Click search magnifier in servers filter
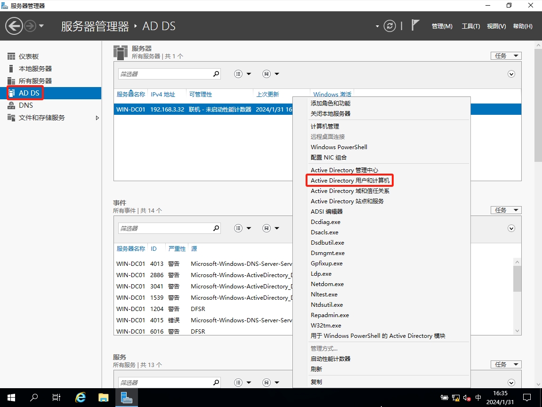 click(x=216, y=74)
